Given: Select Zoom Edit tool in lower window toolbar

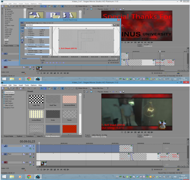Looking at the screenshot, I should coord(72,88).
